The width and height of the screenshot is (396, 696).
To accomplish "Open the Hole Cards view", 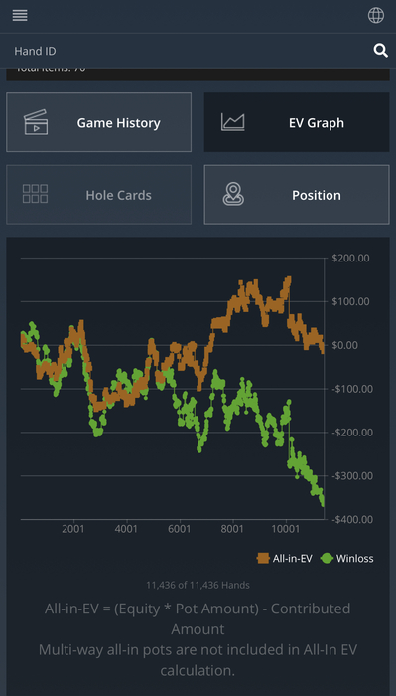I will click(99, 195).
